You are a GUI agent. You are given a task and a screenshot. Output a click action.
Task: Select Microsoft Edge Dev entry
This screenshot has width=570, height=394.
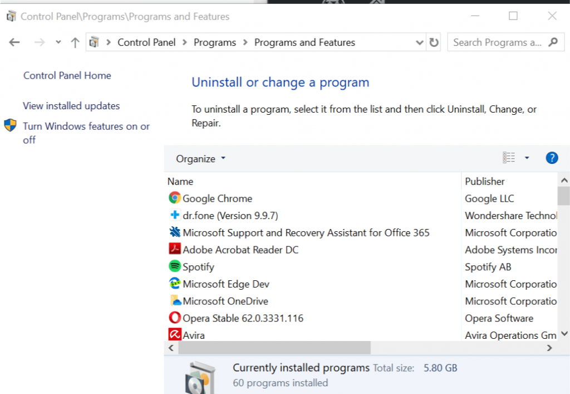[x=226, y=284]
